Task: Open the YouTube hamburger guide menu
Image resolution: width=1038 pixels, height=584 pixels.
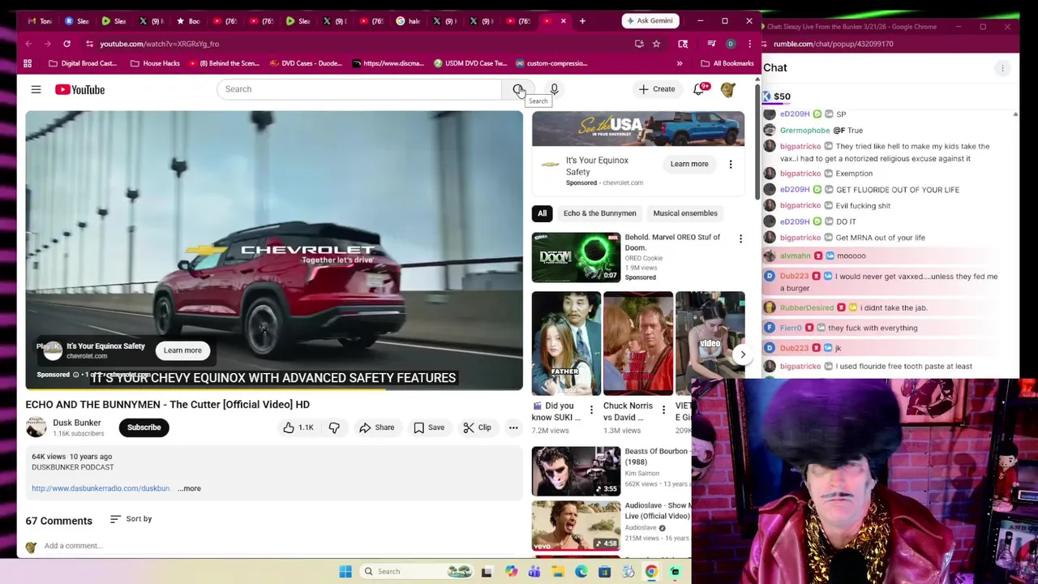Action: tap(36, 89)
